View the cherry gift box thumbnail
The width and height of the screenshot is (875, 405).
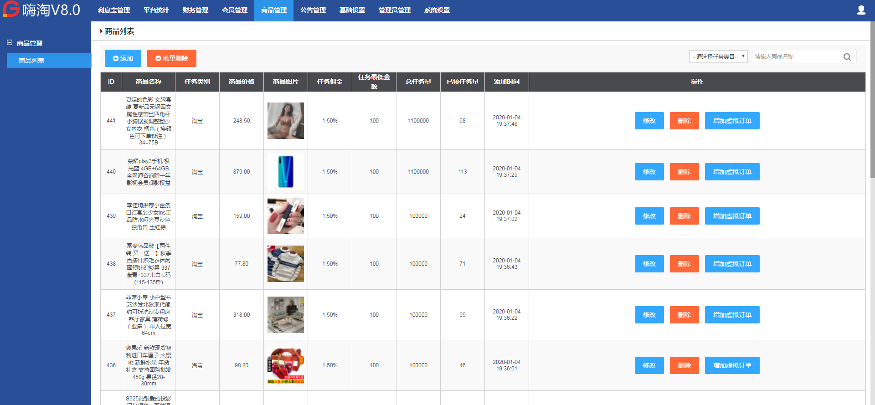[286, 365]
